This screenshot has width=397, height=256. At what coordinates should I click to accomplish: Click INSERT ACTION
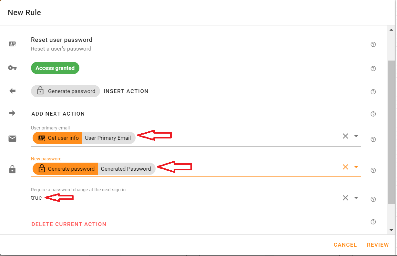126,91
